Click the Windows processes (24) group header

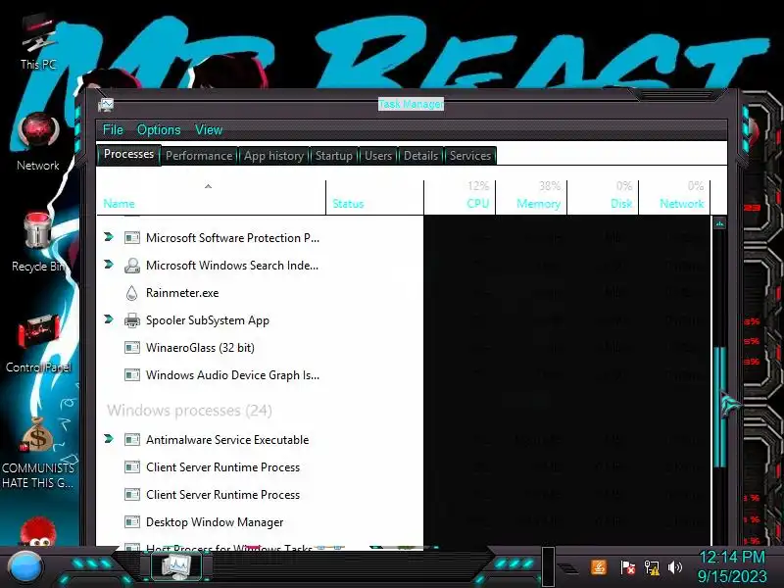coord(189,411)
